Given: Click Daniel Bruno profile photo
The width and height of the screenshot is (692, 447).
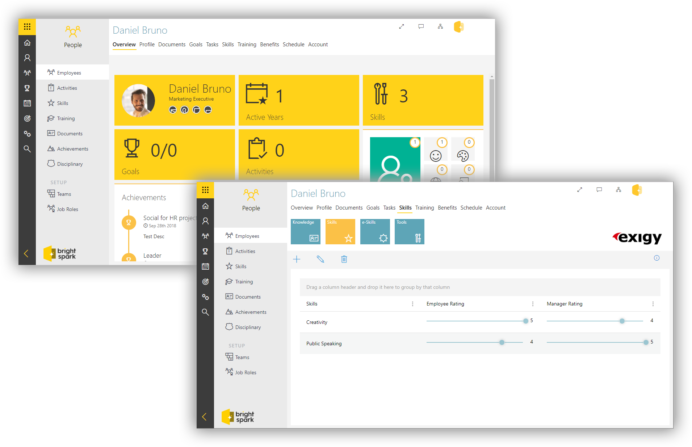Looking at the screenshot, I should coord(138,101).
